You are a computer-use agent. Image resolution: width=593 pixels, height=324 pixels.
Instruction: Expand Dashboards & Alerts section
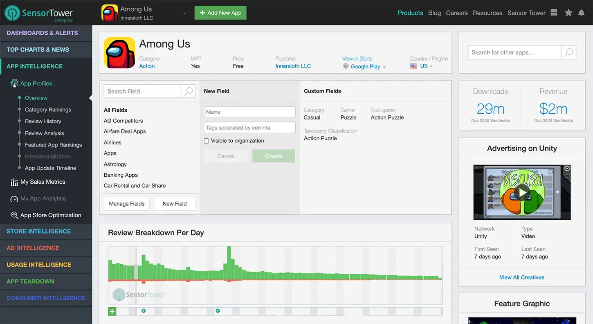(x=46, y=33)
